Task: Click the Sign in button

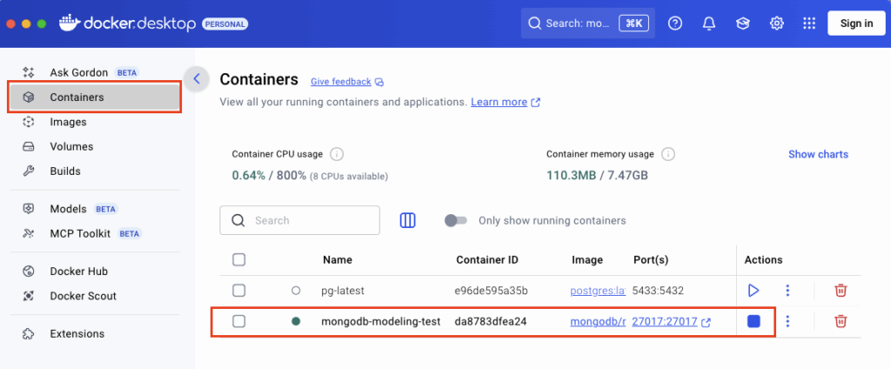Action: [x=856, y=23]
